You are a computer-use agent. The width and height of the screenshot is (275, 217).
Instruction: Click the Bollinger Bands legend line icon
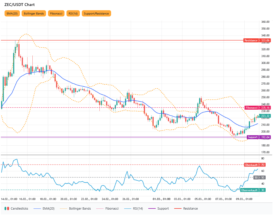pos(64,208)
